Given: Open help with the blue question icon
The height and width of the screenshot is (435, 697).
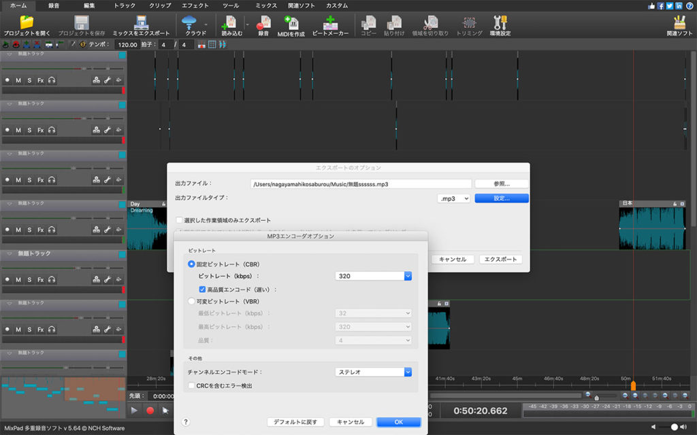Looking at the screenshot, I should [x=690, y=5].
